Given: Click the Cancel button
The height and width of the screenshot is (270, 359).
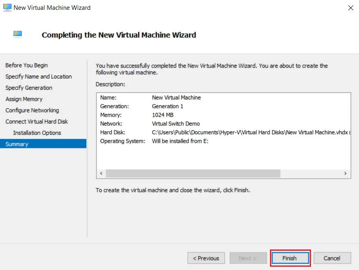Looking at the screenshot, I should [x=332, y=258].
